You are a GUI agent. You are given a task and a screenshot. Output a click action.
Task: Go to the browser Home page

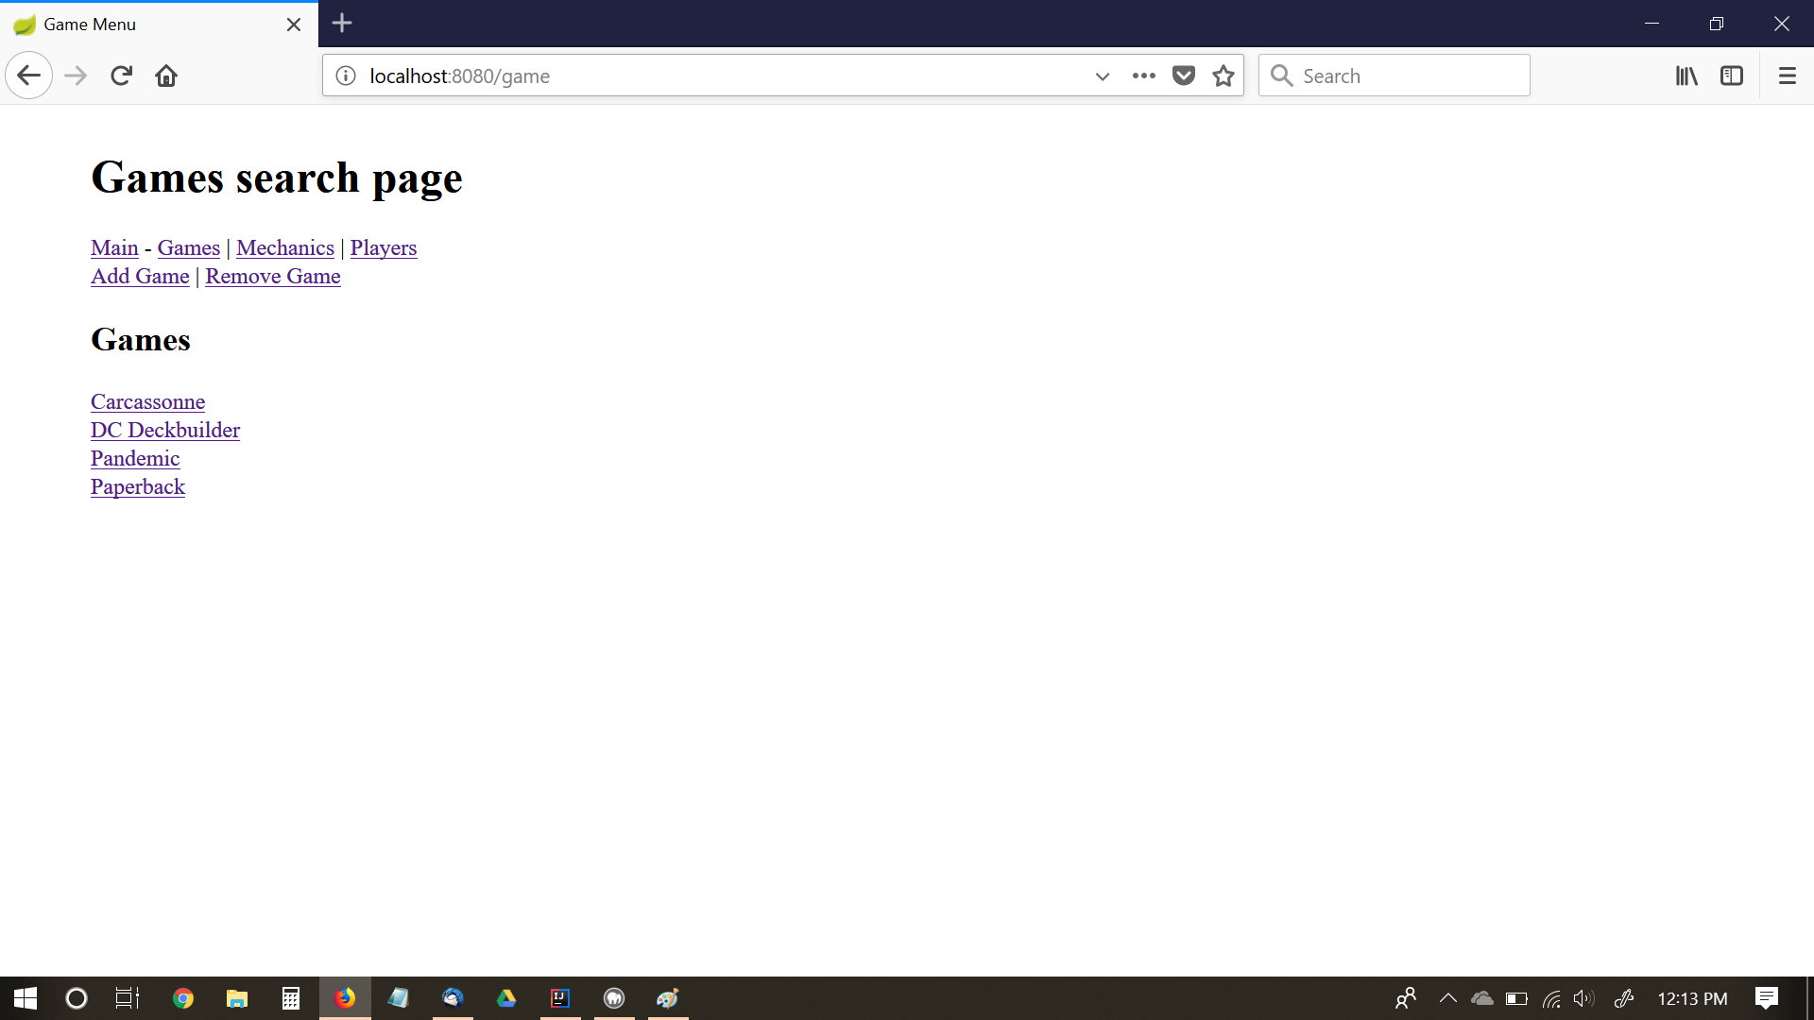click(x=166, y=76)
